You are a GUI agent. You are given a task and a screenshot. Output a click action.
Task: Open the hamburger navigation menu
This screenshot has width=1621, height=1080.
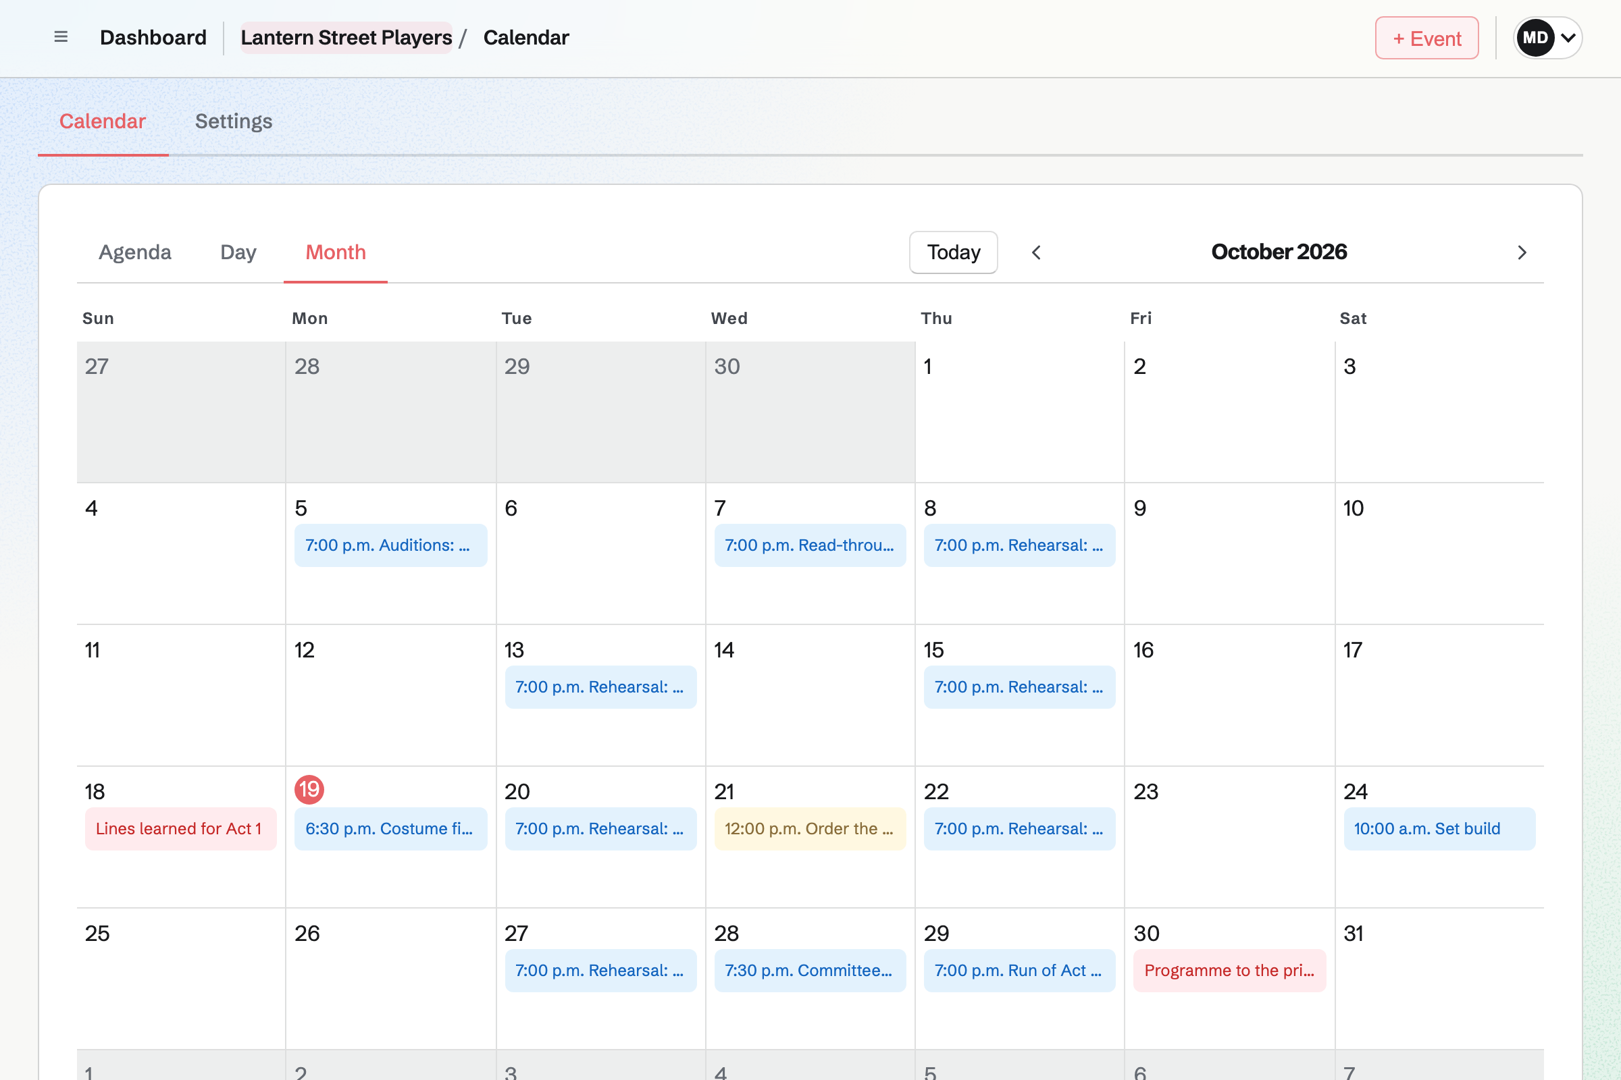pos(61,37)
